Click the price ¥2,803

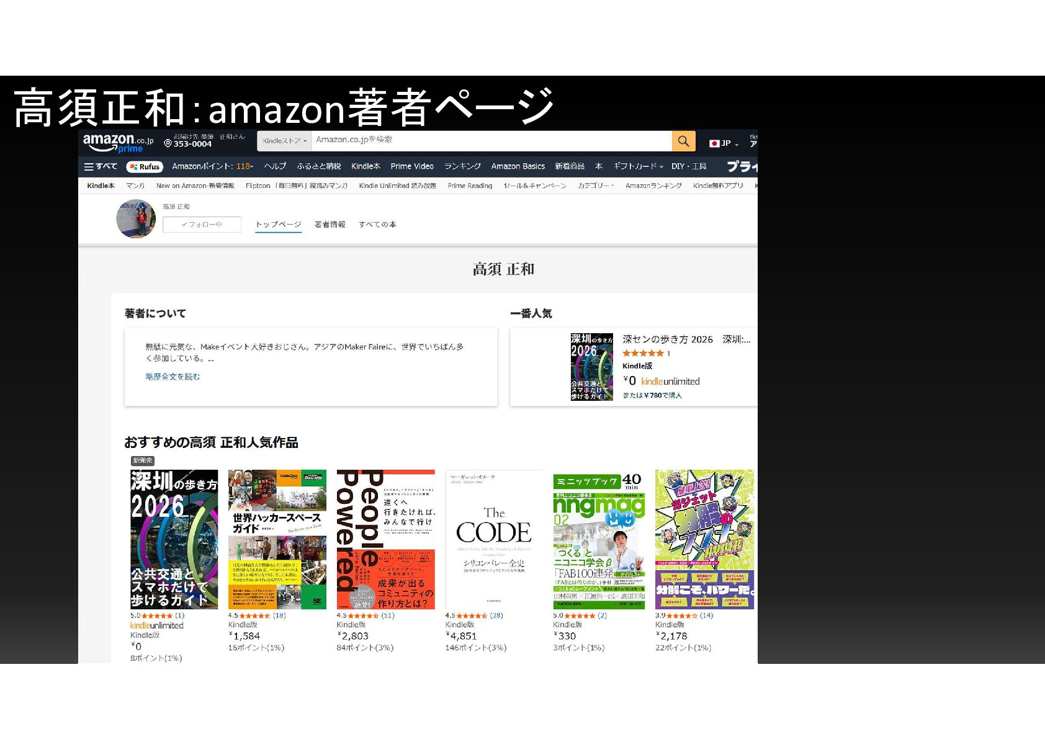353,636
